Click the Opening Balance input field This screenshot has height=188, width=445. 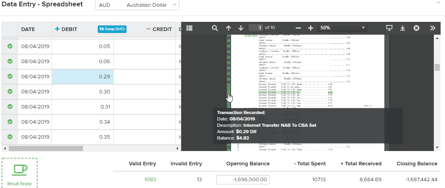point(243,180)
